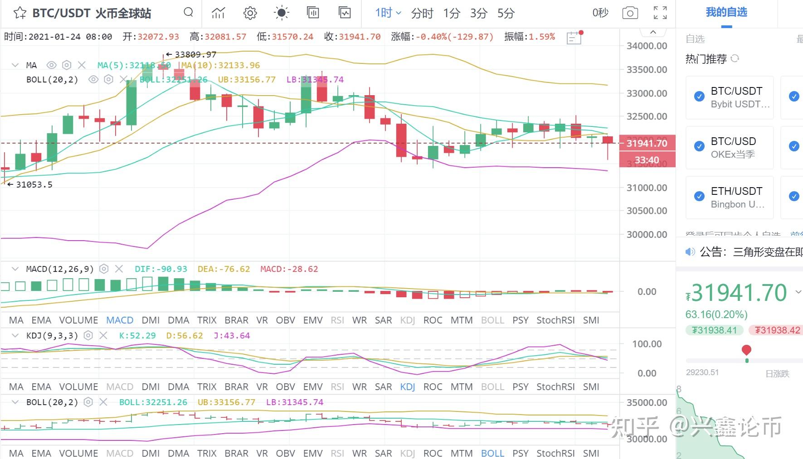Screen dimensions: 803x459
Task: Toggle MA indicator visibility eye
Action: pyautogui.click(x=52, y=65)
